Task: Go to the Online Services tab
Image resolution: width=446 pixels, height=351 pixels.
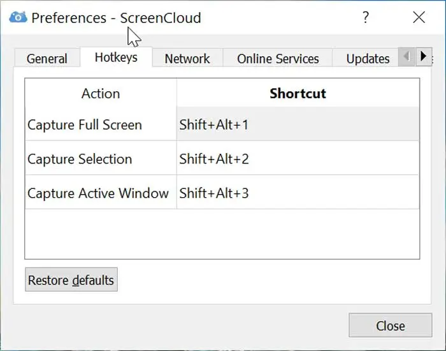Action: click(x=278, y=59)
